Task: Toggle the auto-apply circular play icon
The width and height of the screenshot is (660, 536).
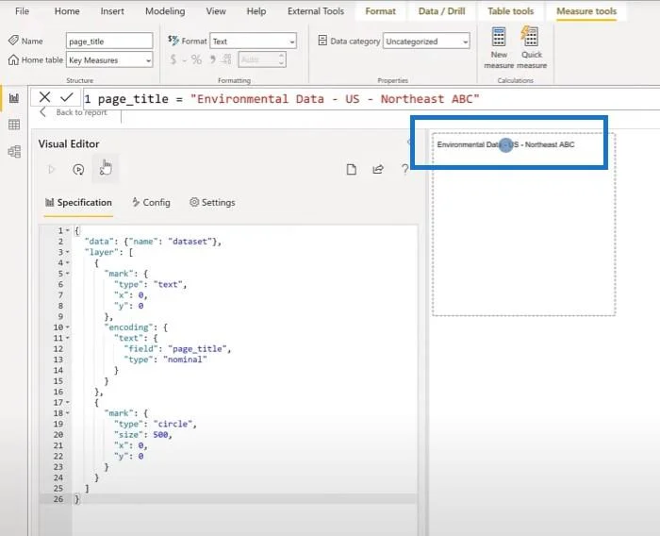Action: [78, 170]
